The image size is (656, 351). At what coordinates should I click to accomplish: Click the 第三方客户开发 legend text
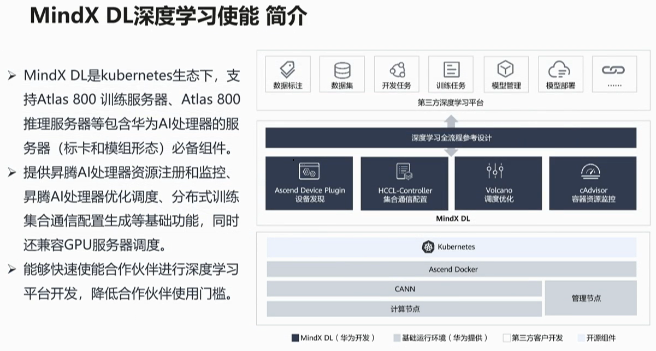[537, 338]
